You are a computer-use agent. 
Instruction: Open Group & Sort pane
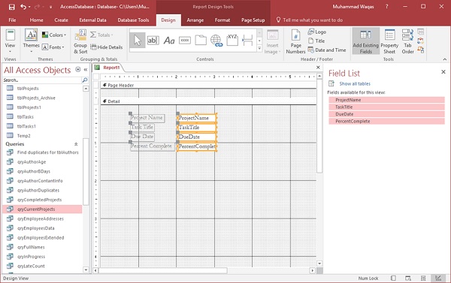(80, 41)
